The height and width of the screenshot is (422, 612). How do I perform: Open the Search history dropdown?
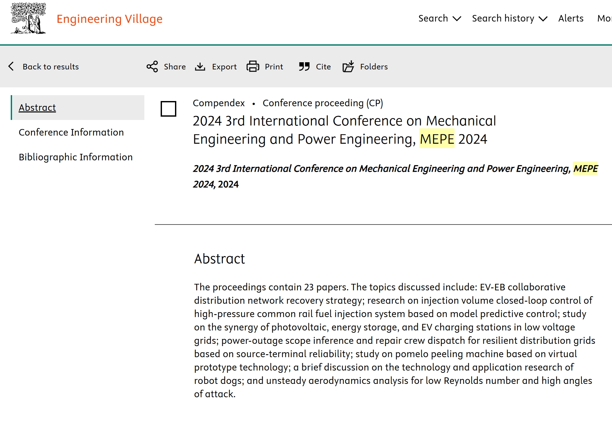[509, 19]
